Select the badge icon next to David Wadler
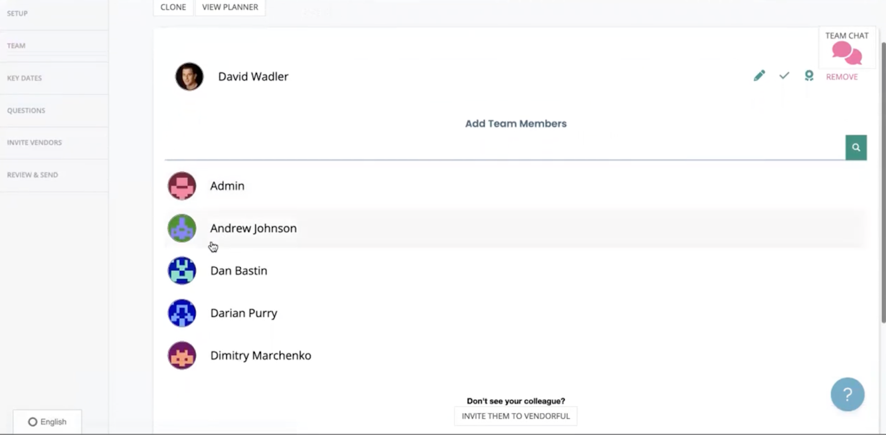The width and height of the screenshot is (886, 435). point(808,75)
